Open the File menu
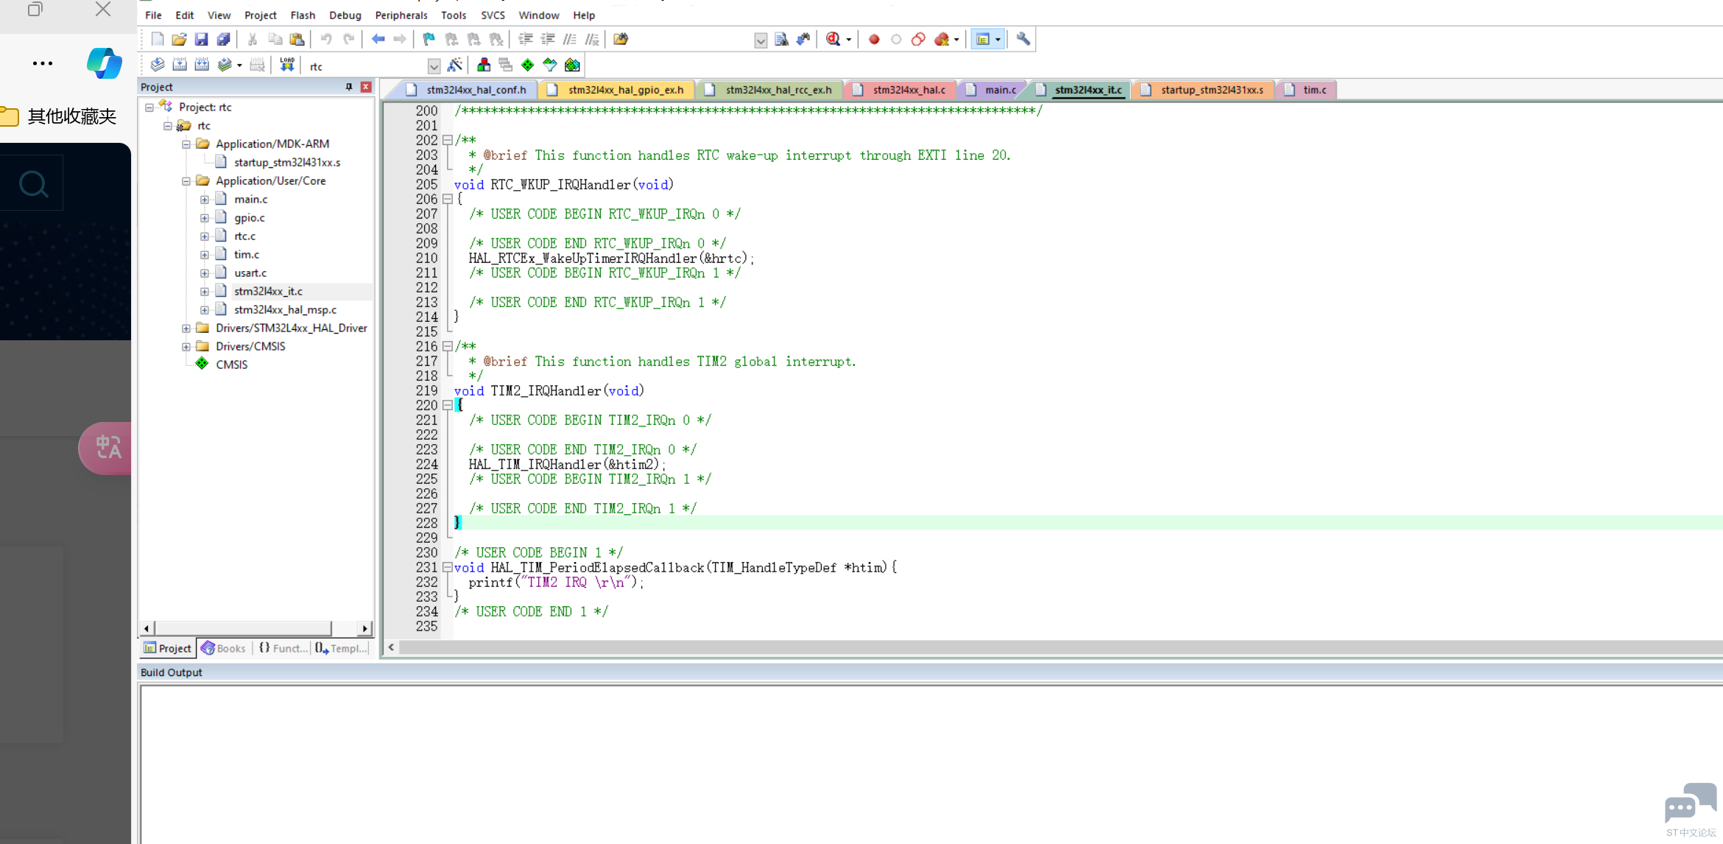Screen dimensions: 1723x844 pos(153,15)
